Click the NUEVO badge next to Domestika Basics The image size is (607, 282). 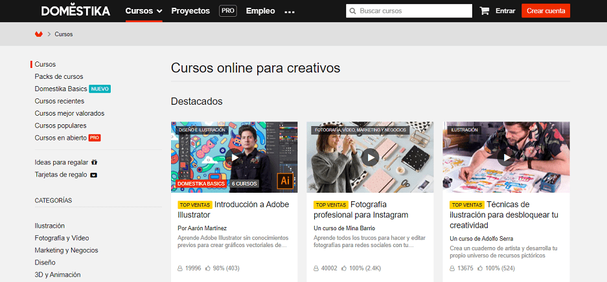[x=100, y=89]
